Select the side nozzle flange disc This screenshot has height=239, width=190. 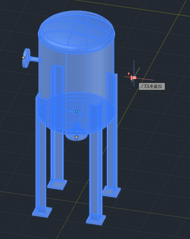[x=26, y=58]
